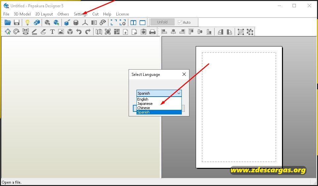The height and width of the screenshot is (186, 318).
Task: Click the insert image picture icon
Action: coord(61,32)
